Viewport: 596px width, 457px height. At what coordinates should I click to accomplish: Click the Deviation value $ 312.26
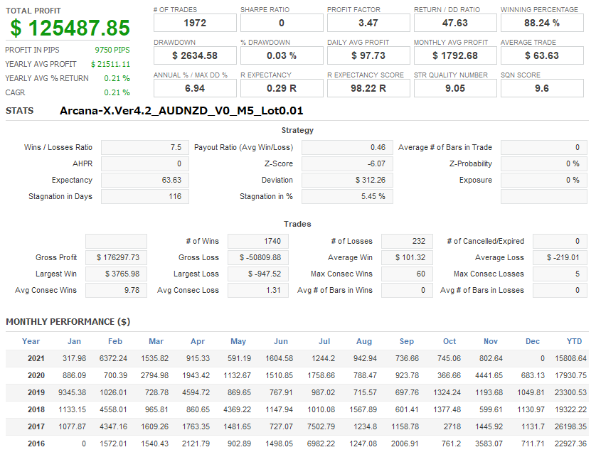[347, 180]
